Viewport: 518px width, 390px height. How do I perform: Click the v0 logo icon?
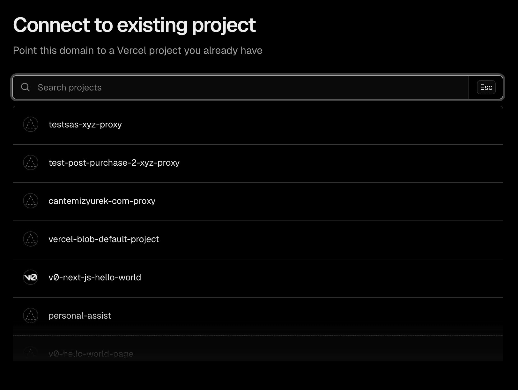pos(31,277)
